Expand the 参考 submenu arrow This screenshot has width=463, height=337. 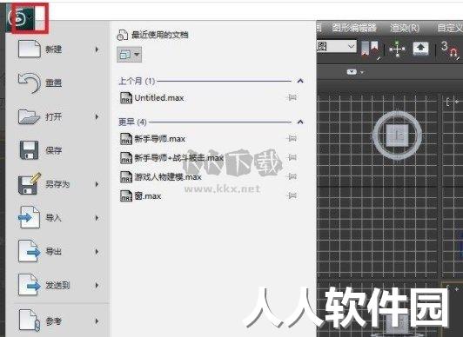[x=97, y=321]
